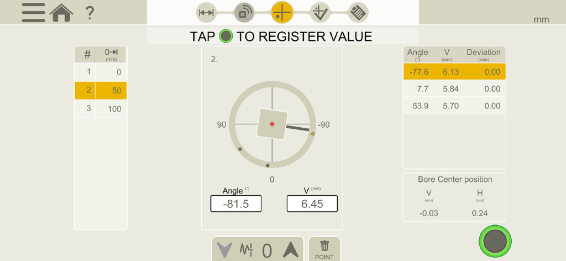566x261 pixels.
Task: Click the 0 label under the dial
Action: click(272, 179)
